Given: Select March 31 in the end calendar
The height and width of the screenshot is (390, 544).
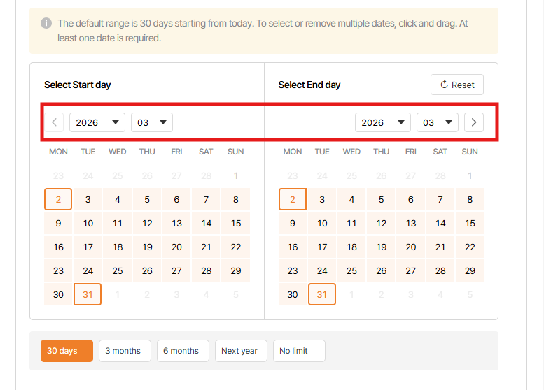Looking at the screenshot, I should coord(322,294).
